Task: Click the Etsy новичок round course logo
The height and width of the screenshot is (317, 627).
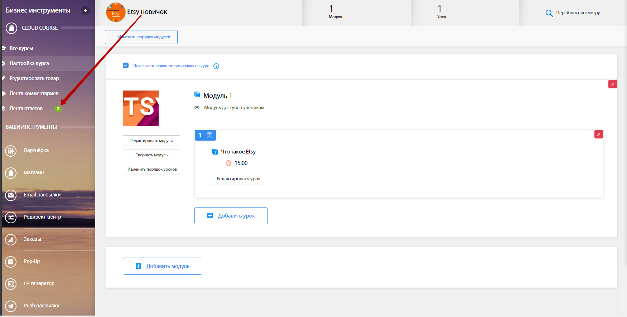Action: click(x=116, y=12)
